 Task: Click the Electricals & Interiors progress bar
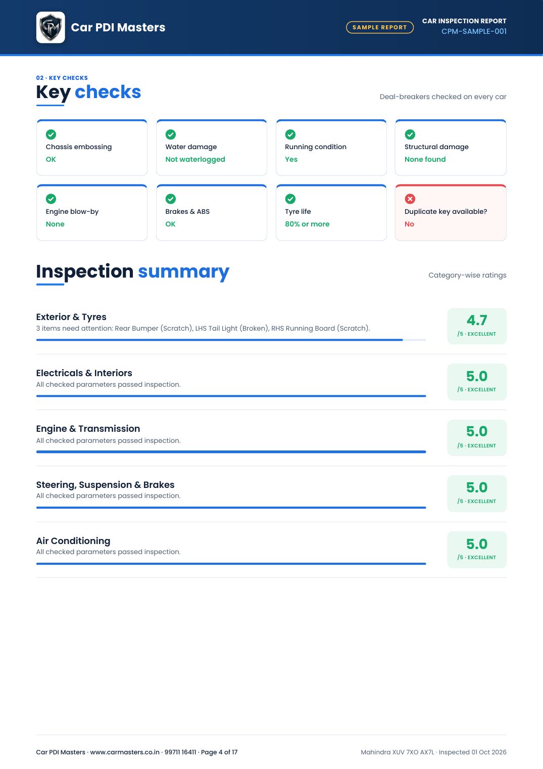(x=231, y=396)
